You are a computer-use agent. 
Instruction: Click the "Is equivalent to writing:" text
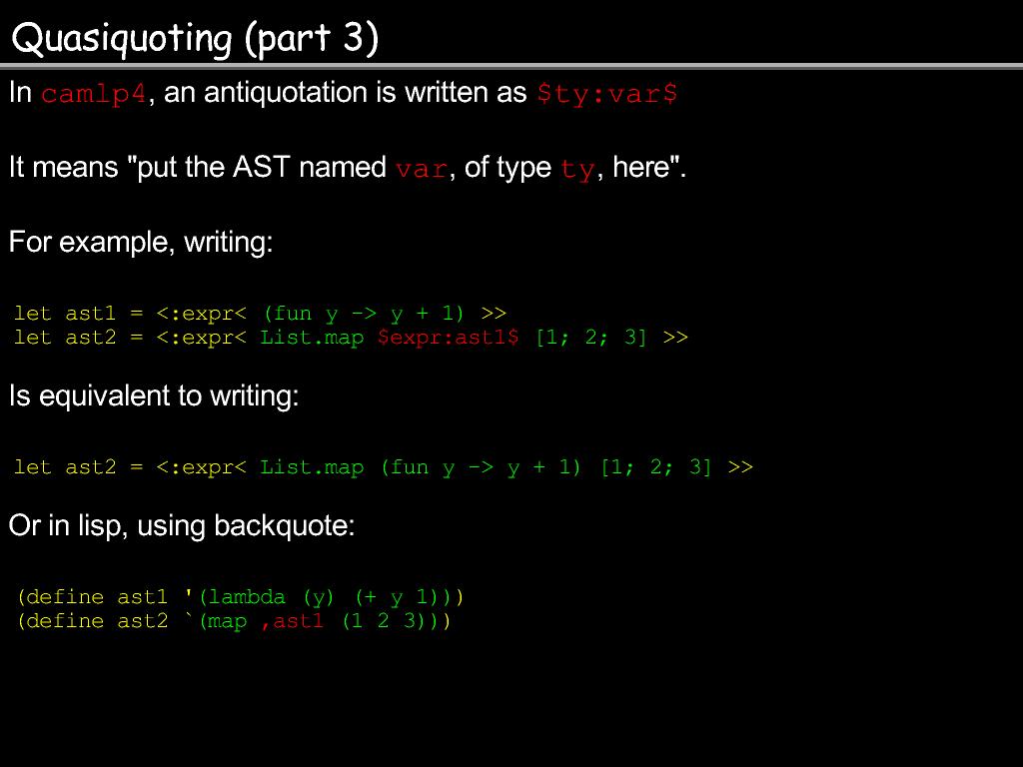(x=154, y=396)
